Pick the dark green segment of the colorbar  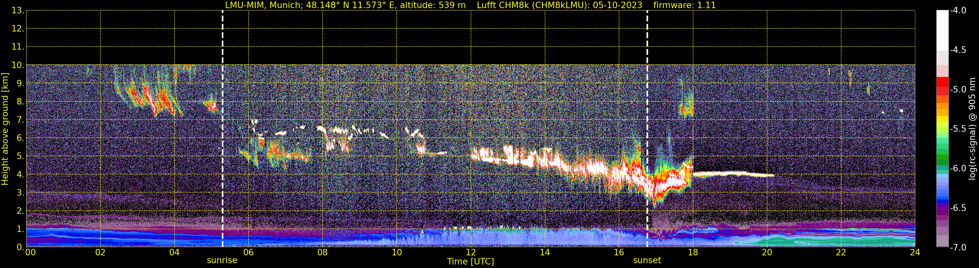943,163
